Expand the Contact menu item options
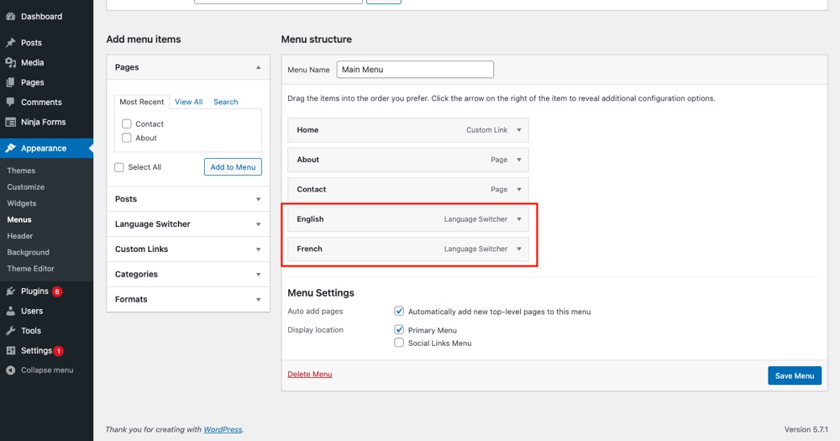 coord(519,190)
